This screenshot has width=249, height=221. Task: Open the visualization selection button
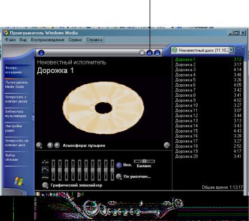[40, 145]
